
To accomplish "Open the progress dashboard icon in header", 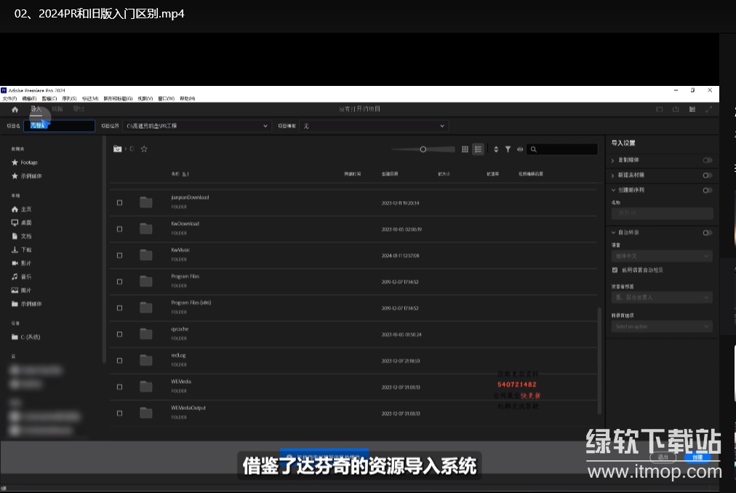I will [x=692, y=109].
